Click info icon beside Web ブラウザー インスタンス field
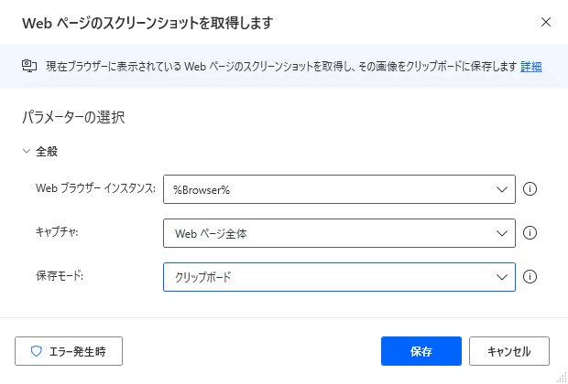This screenshot has height=384, width=568. click(x=530, y=189)
